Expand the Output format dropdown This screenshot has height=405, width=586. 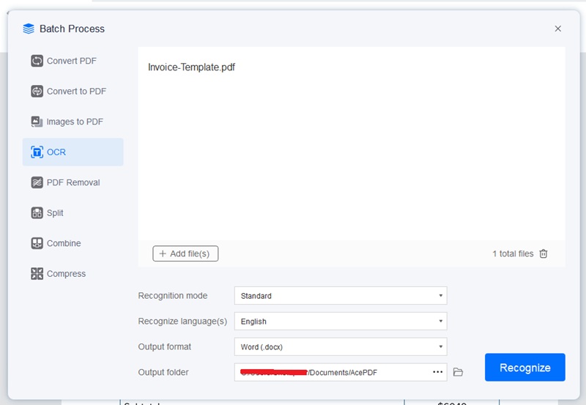(341, 346)
